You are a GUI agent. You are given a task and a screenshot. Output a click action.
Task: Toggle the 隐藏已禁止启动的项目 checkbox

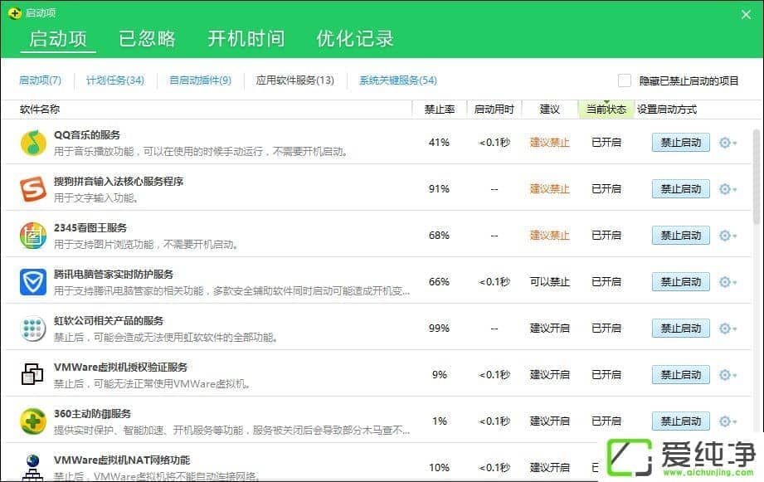point(625,80)
